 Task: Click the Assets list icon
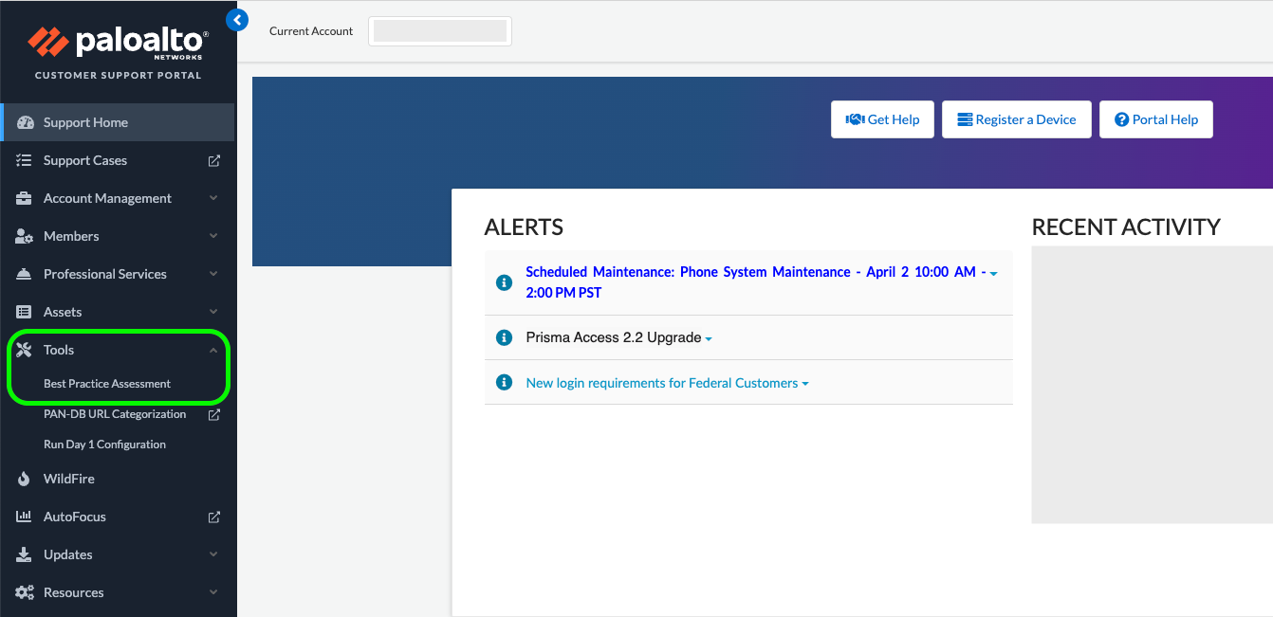click(25, 312)
